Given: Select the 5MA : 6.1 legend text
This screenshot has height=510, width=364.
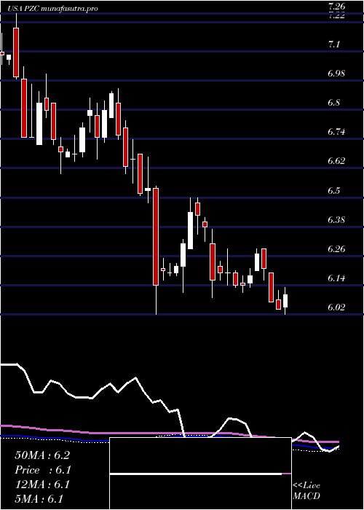Looking at the screenshot, I should 39,498.
